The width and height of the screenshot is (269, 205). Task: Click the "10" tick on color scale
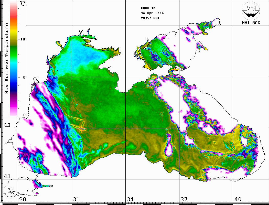23,39
